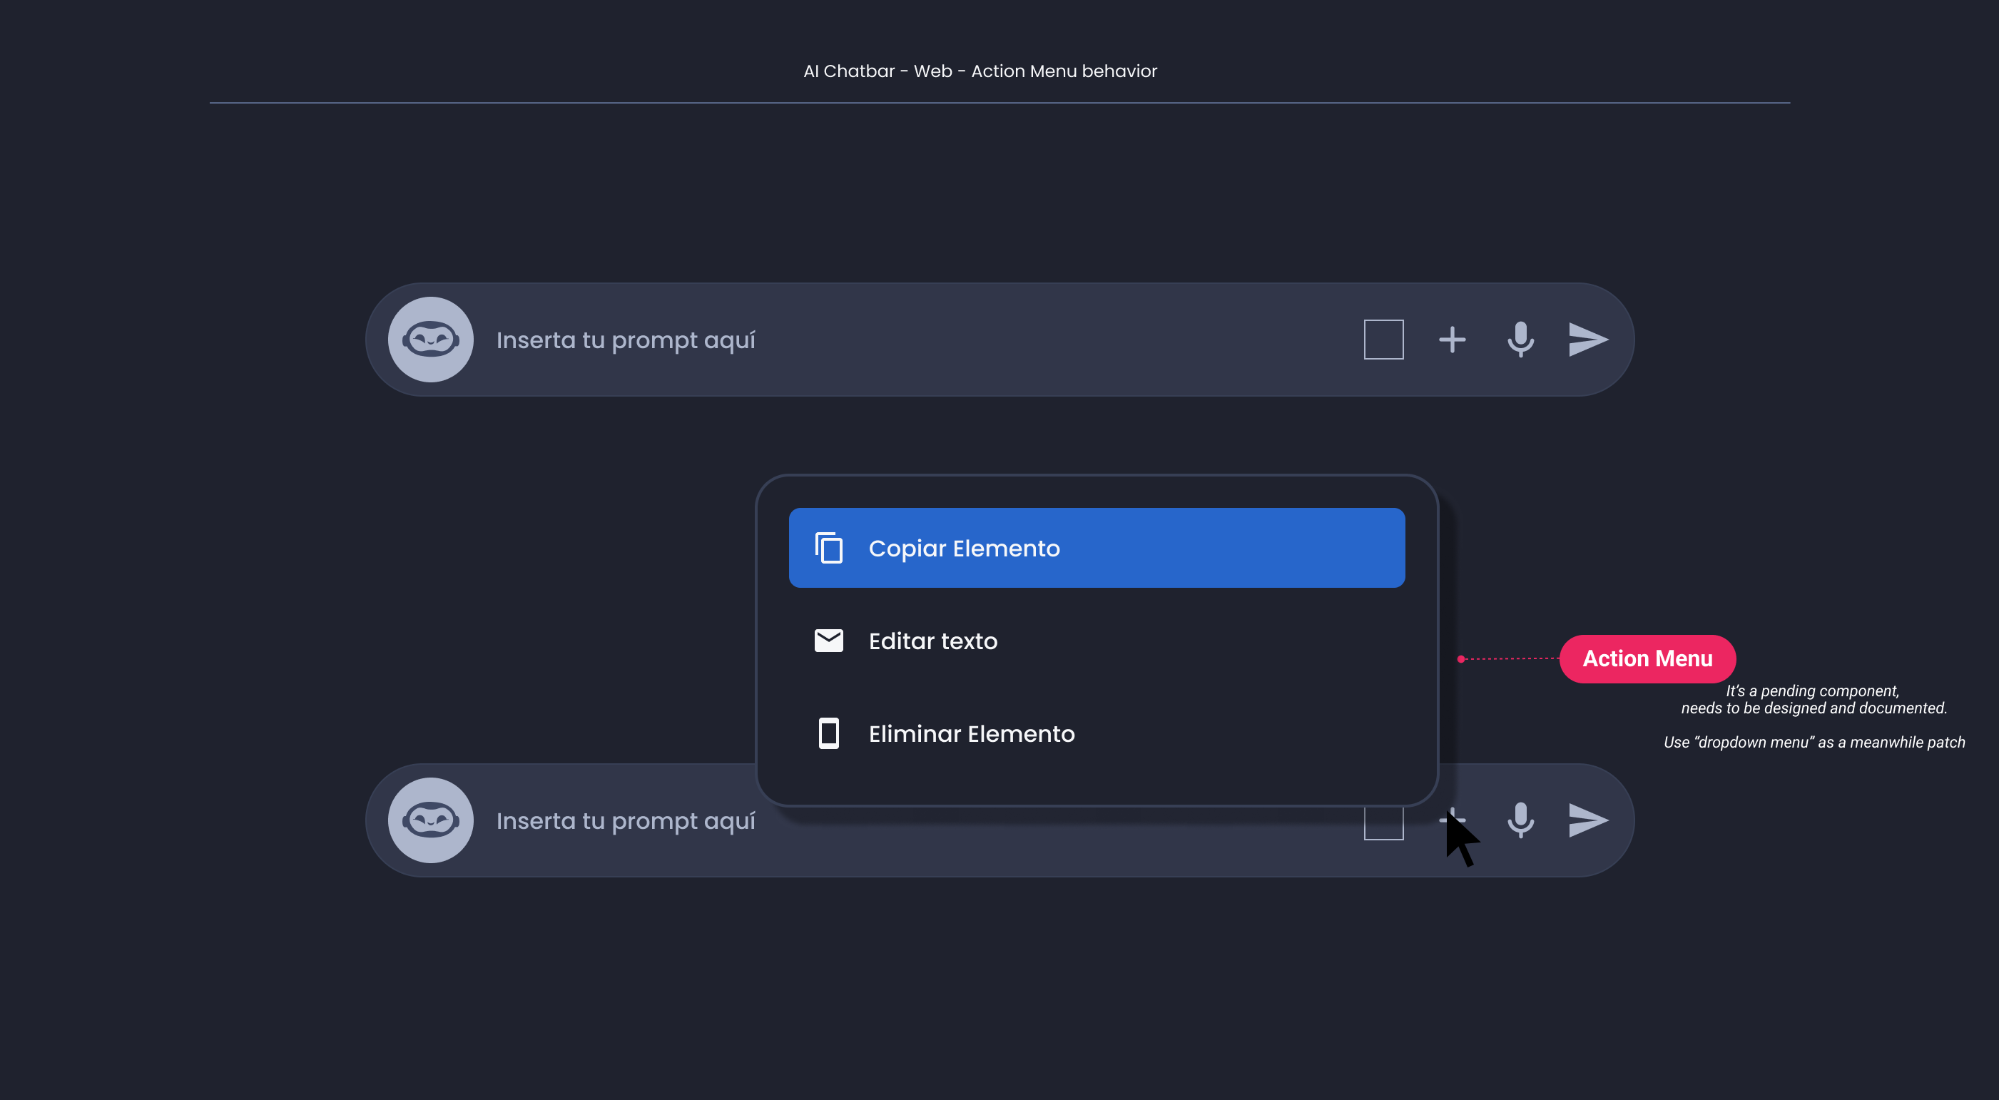The width and height of the screenshot is (1999, 1100).
Task: Click the square placeholder icon in upper chatbar
Action: 1383,339
